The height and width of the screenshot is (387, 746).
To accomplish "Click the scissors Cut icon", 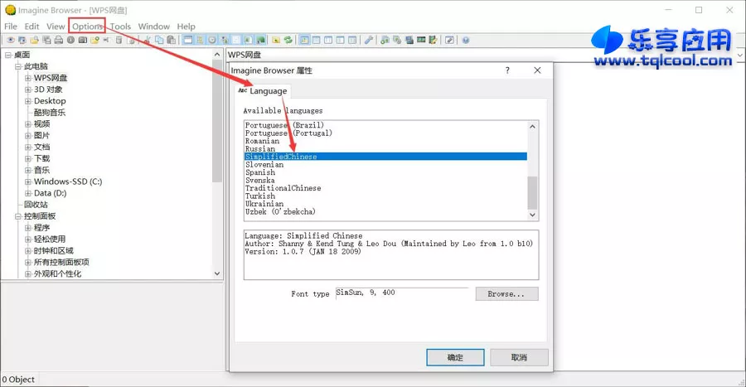I will [147, 41].
